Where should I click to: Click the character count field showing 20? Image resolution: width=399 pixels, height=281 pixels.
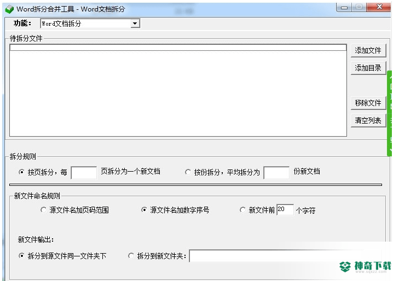tap(285, 210)
